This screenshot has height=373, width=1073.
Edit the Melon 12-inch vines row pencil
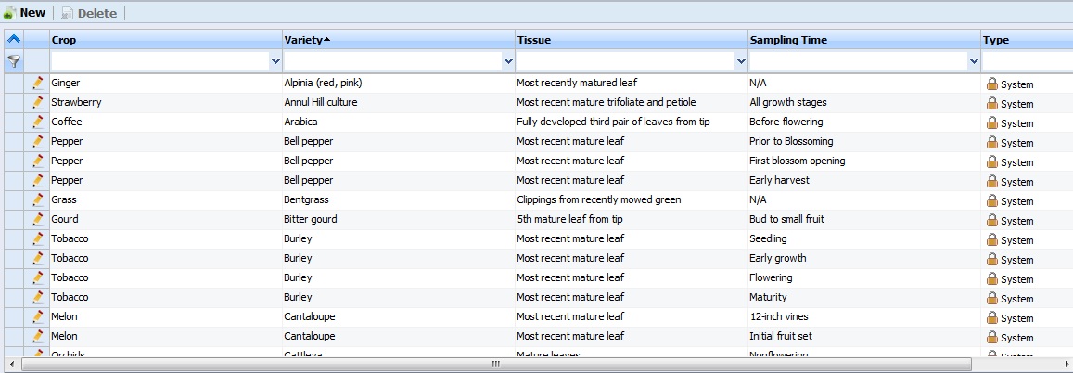tap(38, 317)
